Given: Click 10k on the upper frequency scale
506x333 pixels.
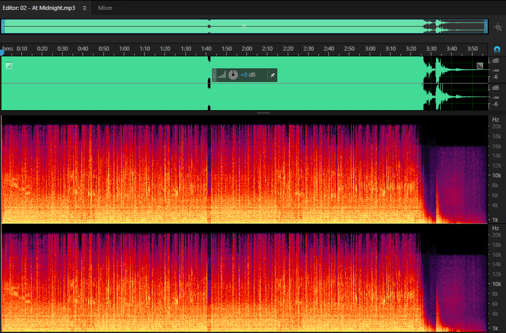Looking at the screenshot, I should (x=496, y=175).
